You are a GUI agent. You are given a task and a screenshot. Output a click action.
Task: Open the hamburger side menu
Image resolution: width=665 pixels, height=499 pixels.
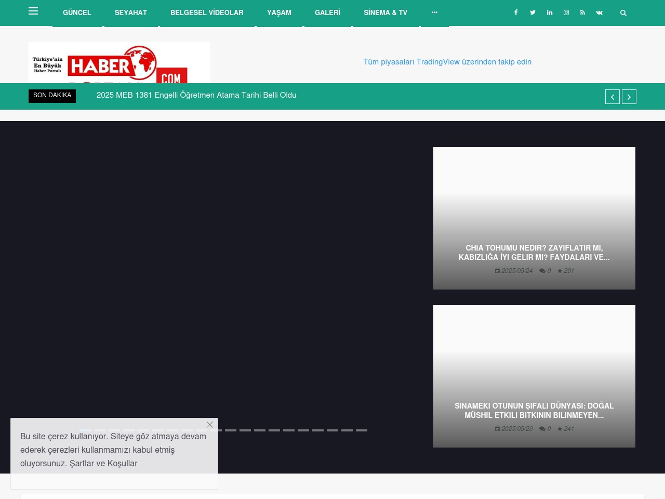pyautogui.click(x=33, y=11)
